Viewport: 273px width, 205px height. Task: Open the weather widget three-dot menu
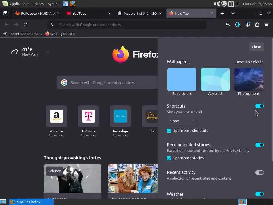coord(48,52)
